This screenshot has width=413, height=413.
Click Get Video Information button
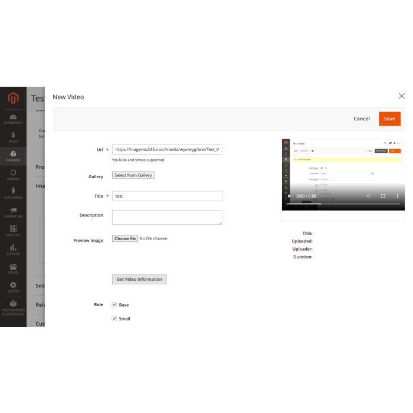pos(139,279)
